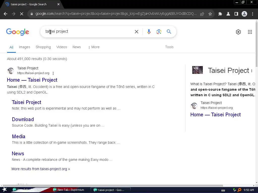
Task: Share this page using the share icon
Action: 202,14
